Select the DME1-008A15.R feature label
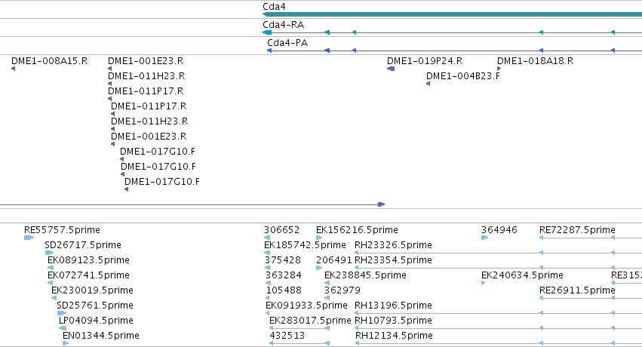 50,61
